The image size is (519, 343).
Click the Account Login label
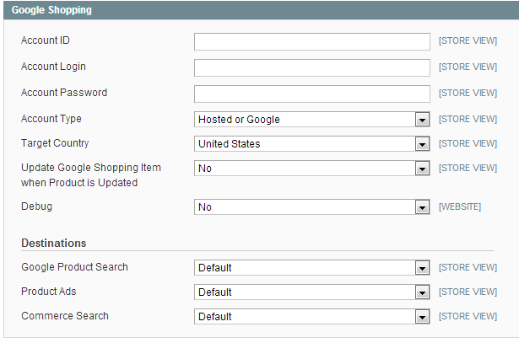pyautogui.click(x=53, y=67)
